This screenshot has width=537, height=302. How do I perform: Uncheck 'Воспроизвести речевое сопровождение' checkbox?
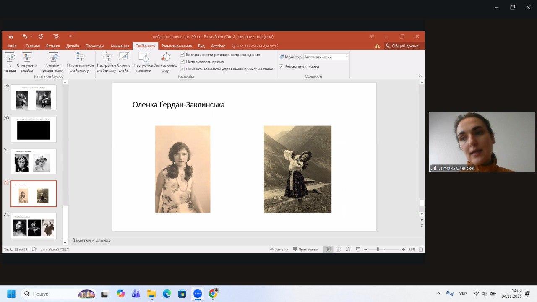[182, 55]
